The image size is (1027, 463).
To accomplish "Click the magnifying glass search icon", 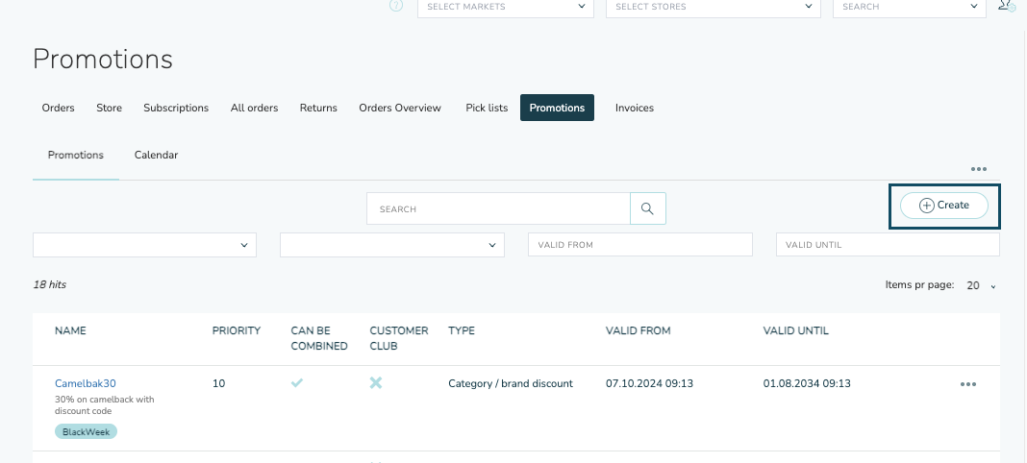I will click(x=647, y=208).
